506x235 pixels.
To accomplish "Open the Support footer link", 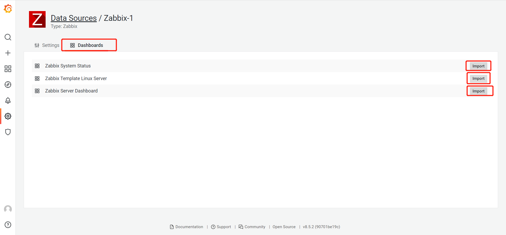I will point(221,227).
